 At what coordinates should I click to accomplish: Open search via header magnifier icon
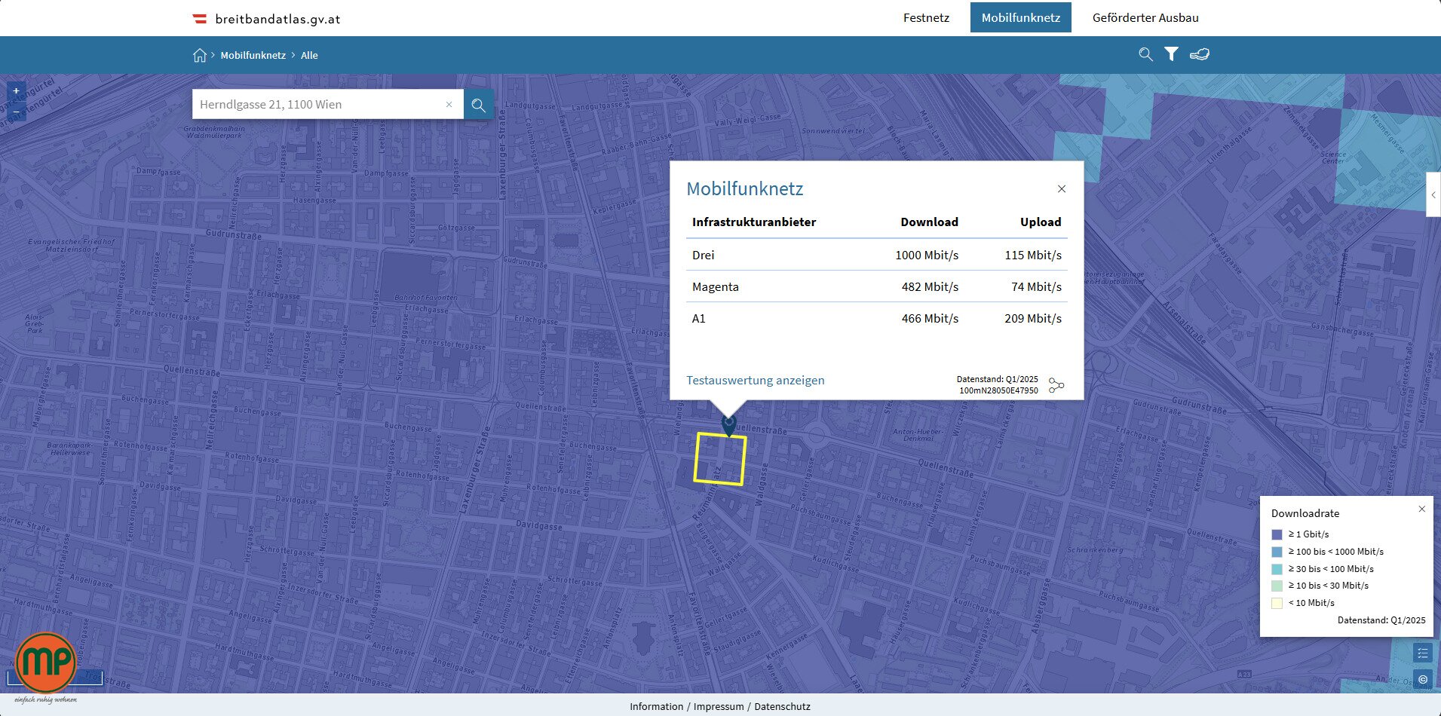click(x=1145, y=54)
